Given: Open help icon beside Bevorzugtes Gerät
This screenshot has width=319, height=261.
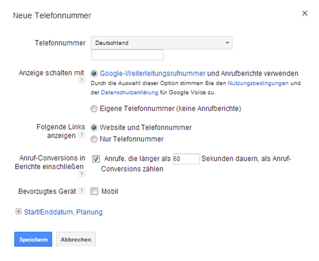Looking at the screenshot, I should pos(82,191).
